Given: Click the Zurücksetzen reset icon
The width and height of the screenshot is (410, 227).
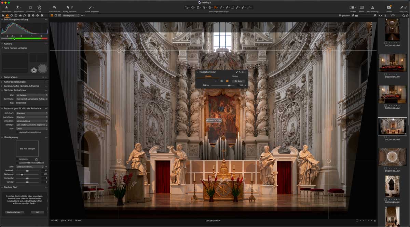Looking at the screenshot, I should point(55,7).
